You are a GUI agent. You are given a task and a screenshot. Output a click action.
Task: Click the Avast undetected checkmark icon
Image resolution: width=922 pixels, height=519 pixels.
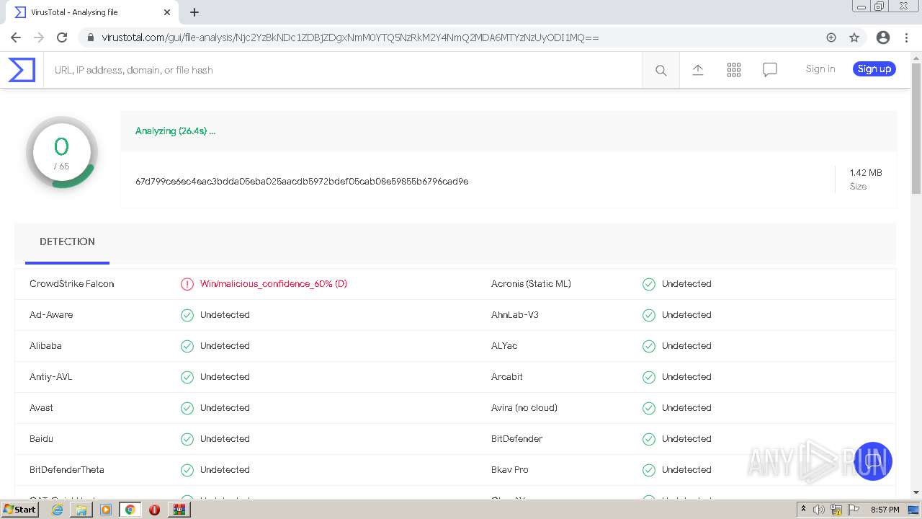tap(187, 408)
